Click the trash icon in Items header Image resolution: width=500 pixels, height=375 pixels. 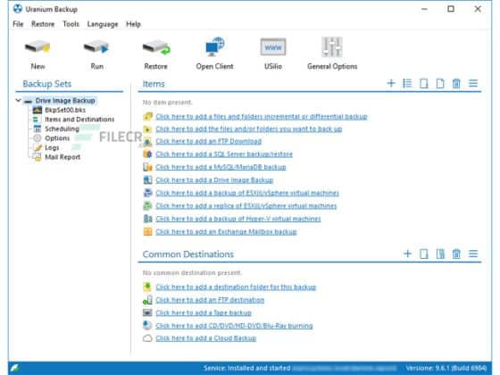coord(456,83)
